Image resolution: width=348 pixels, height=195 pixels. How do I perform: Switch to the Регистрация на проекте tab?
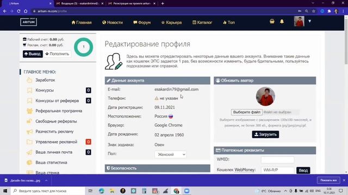(132, 4)
